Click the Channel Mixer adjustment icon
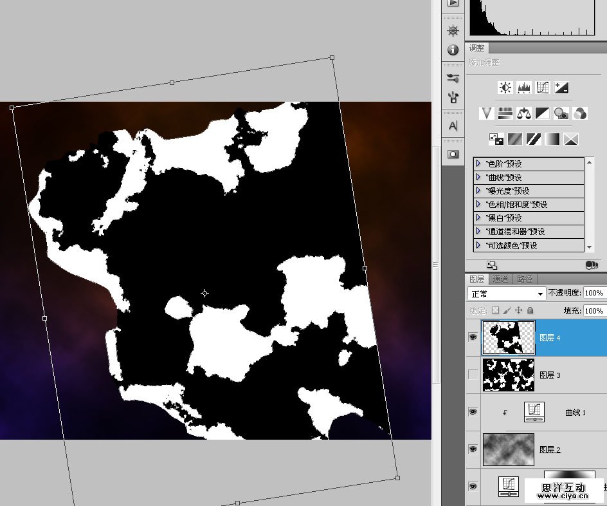This screenshot has width=607, height=506. coord(580,113)
